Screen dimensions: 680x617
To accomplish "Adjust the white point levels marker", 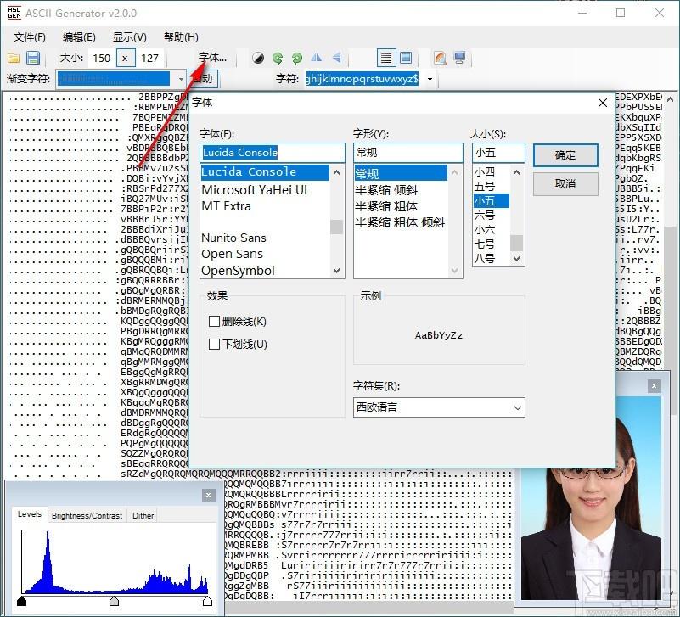I will (207, 601).
